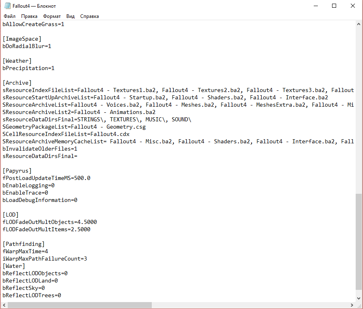Open the Формат menu
Viewport: 363px width, 309px height.
tap(52, 16)
